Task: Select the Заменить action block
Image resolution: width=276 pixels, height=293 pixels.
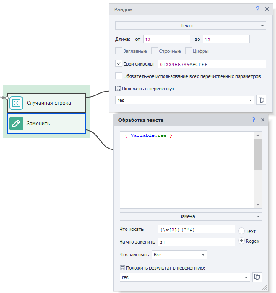Action: (x=46, y=124)
